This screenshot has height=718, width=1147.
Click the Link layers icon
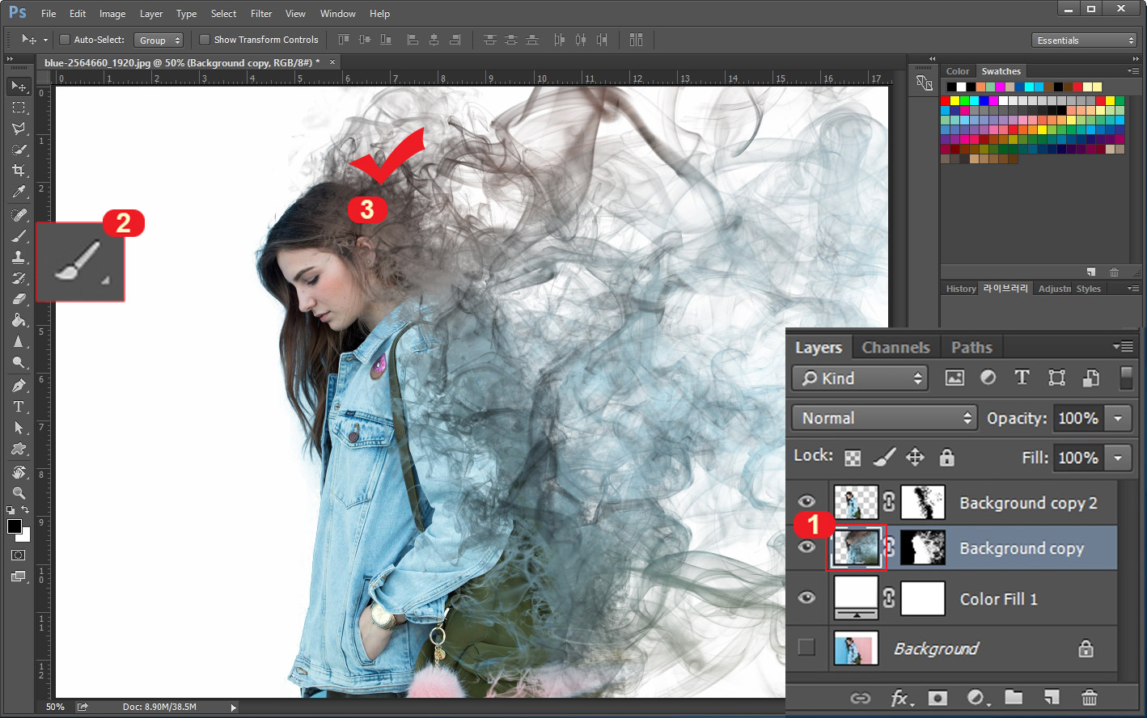tap(861, 698)
